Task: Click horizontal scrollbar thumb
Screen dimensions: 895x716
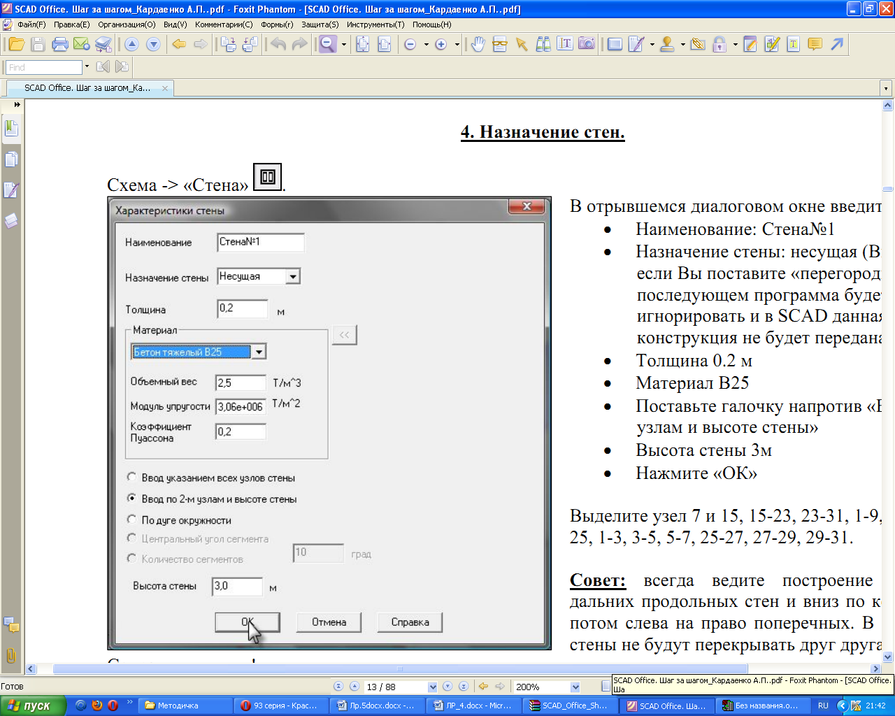Action: pos(400,669)
